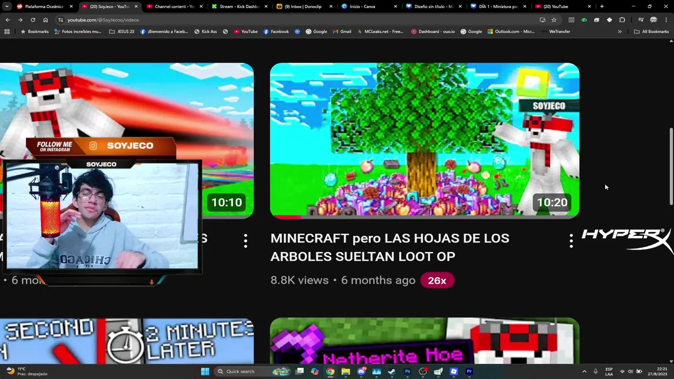Open the browser home page icon
Viewport: 674px width, 379px height.
tap(45, 19)
